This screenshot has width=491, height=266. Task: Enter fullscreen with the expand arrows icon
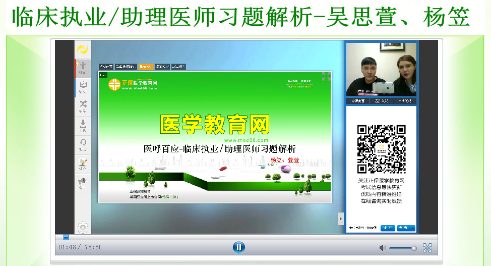(x=427, y=248)
